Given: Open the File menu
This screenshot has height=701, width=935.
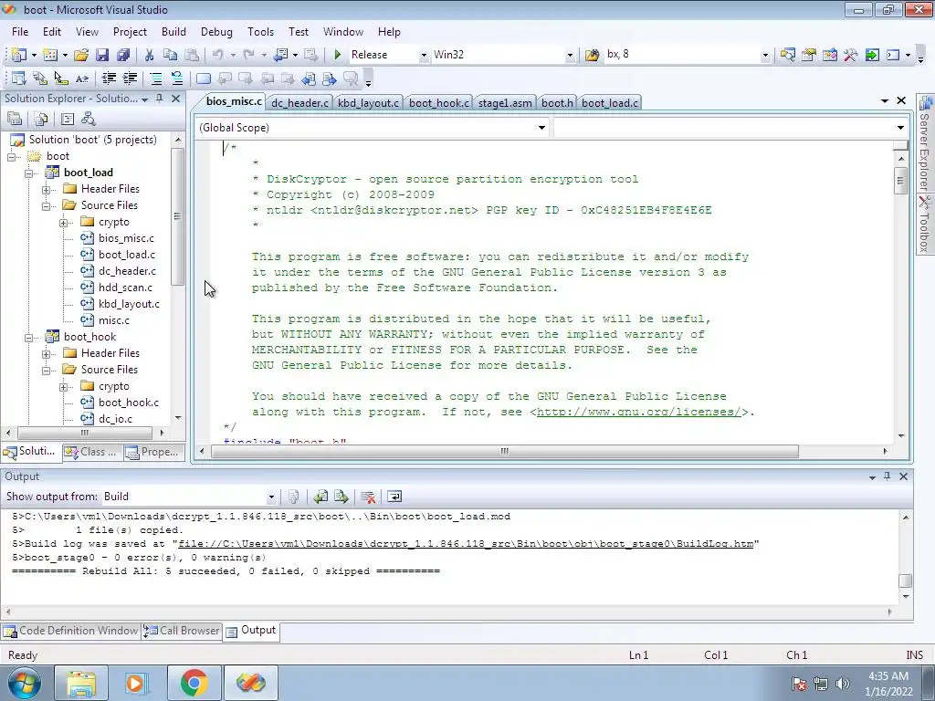Looking at the screenshot, I should (20, 32).
